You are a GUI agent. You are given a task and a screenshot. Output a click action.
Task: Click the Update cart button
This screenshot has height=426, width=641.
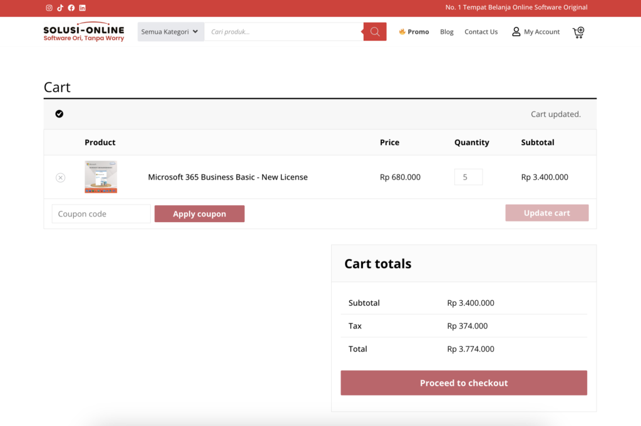pos(547,213)
